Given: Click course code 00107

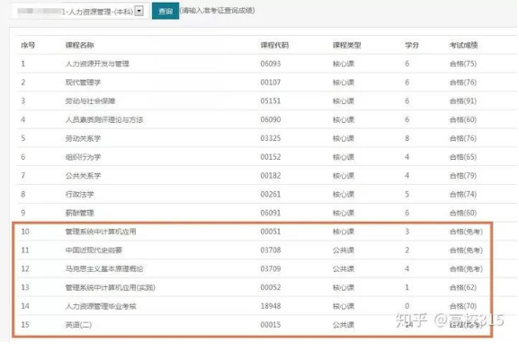Looking at the screenshot, I should click(x=271, y=83).
